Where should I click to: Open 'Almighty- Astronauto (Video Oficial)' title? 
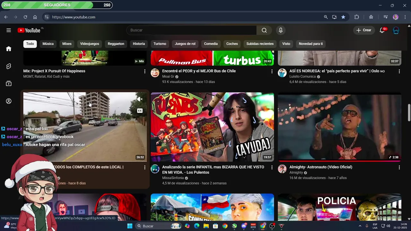click(x=321, y=167)
